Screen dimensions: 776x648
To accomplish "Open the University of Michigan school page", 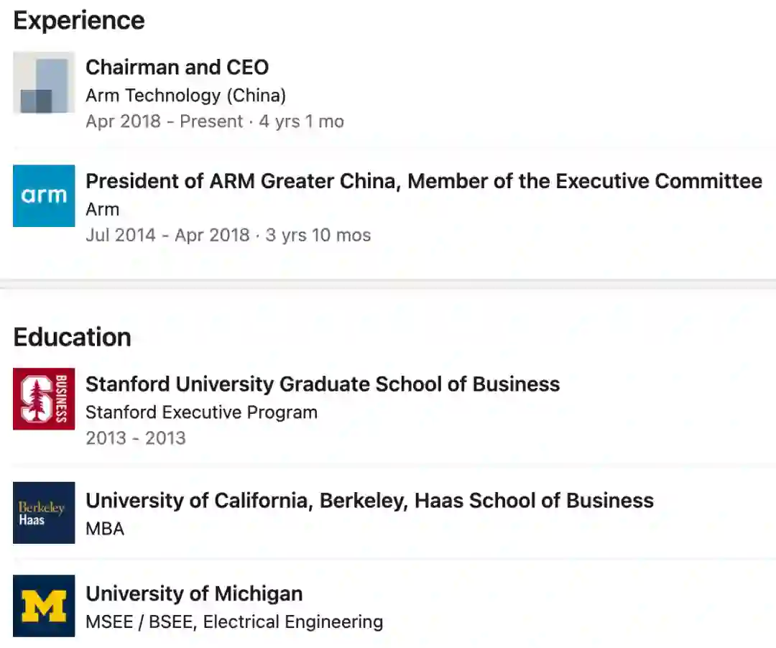I will point(194,594).
